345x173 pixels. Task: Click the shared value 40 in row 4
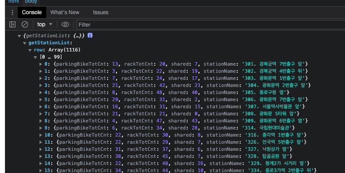click(194, 92)
